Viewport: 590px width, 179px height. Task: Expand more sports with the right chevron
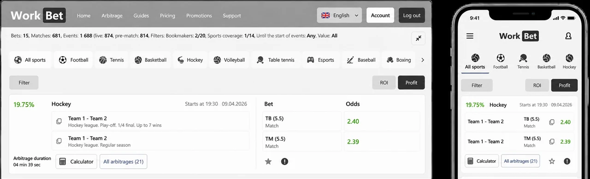[x=423, y=60]
